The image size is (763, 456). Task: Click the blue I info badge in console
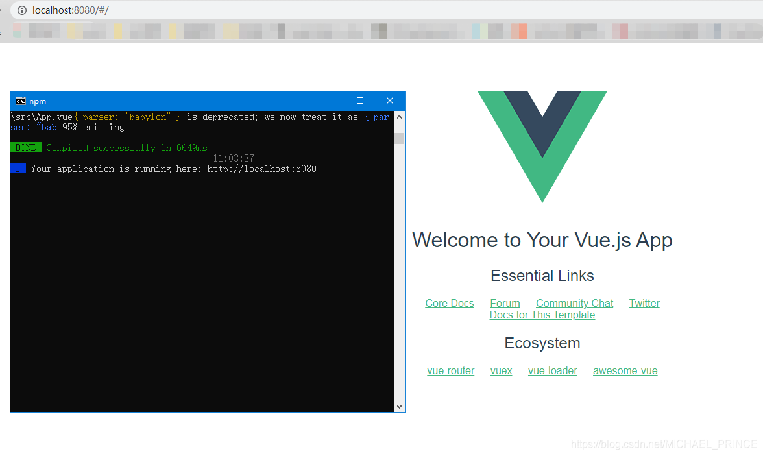(18, 169)
